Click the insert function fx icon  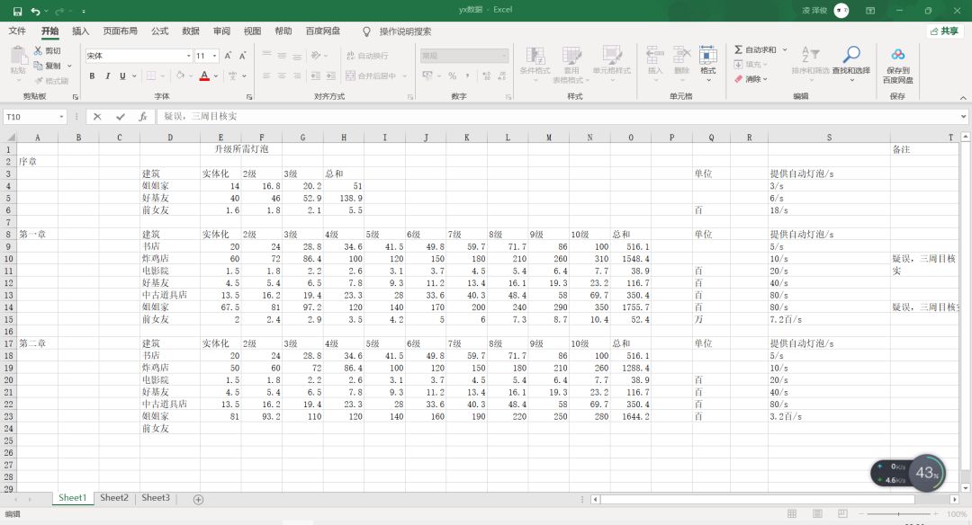tap(142, 116)
